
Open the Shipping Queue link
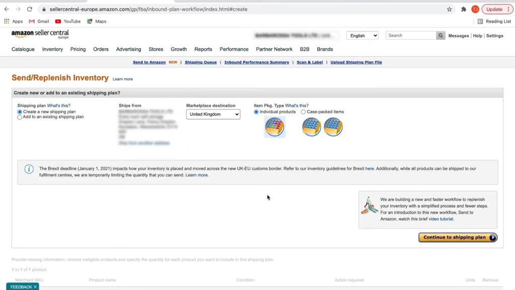(x=201, y=62)
